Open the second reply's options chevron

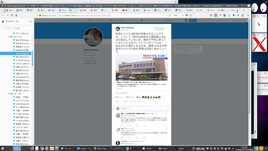tap(167, 129)
